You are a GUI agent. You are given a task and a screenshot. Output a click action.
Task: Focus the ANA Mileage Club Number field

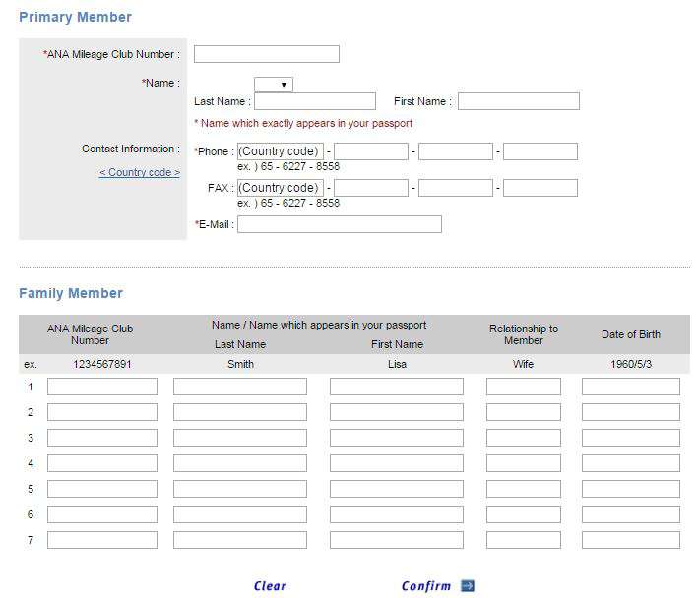(266, 54)
